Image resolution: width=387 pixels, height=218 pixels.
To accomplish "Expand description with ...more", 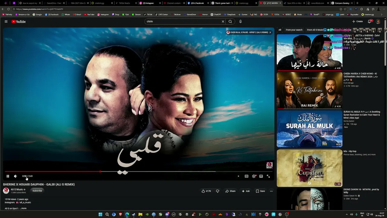I will pyautogui.click(x=23, y=208).
